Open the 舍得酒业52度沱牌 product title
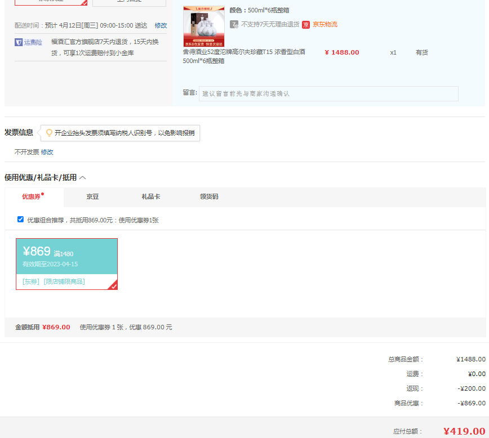The height and width of the screenshot is (438, 489). [x=244, y=56]
